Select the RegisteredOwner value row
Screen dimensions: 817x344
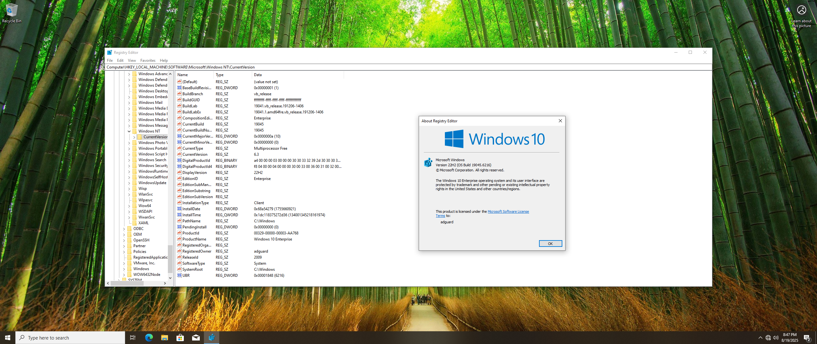[x=259, y=251]
